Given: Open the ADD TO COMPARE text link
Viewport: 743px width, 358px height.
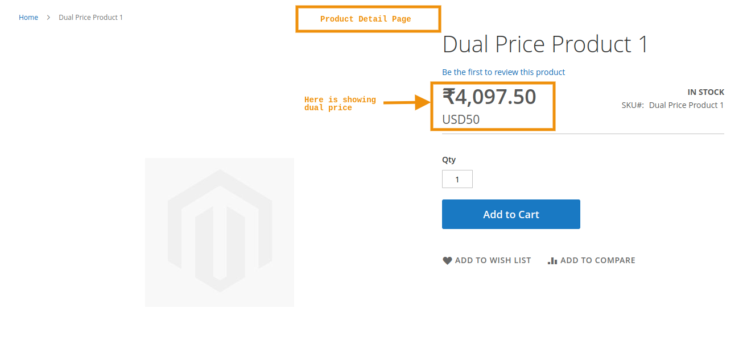Looking at the screenshot, I should (x=597, y=260).
